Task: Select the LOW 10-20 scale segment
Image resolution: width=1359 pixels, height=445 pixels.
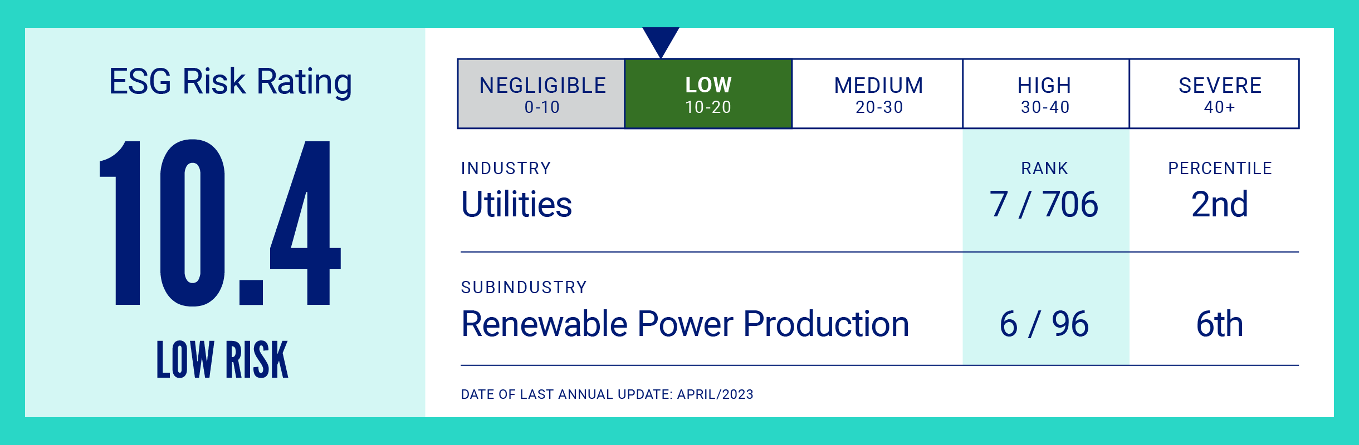Action: (708, 93)
